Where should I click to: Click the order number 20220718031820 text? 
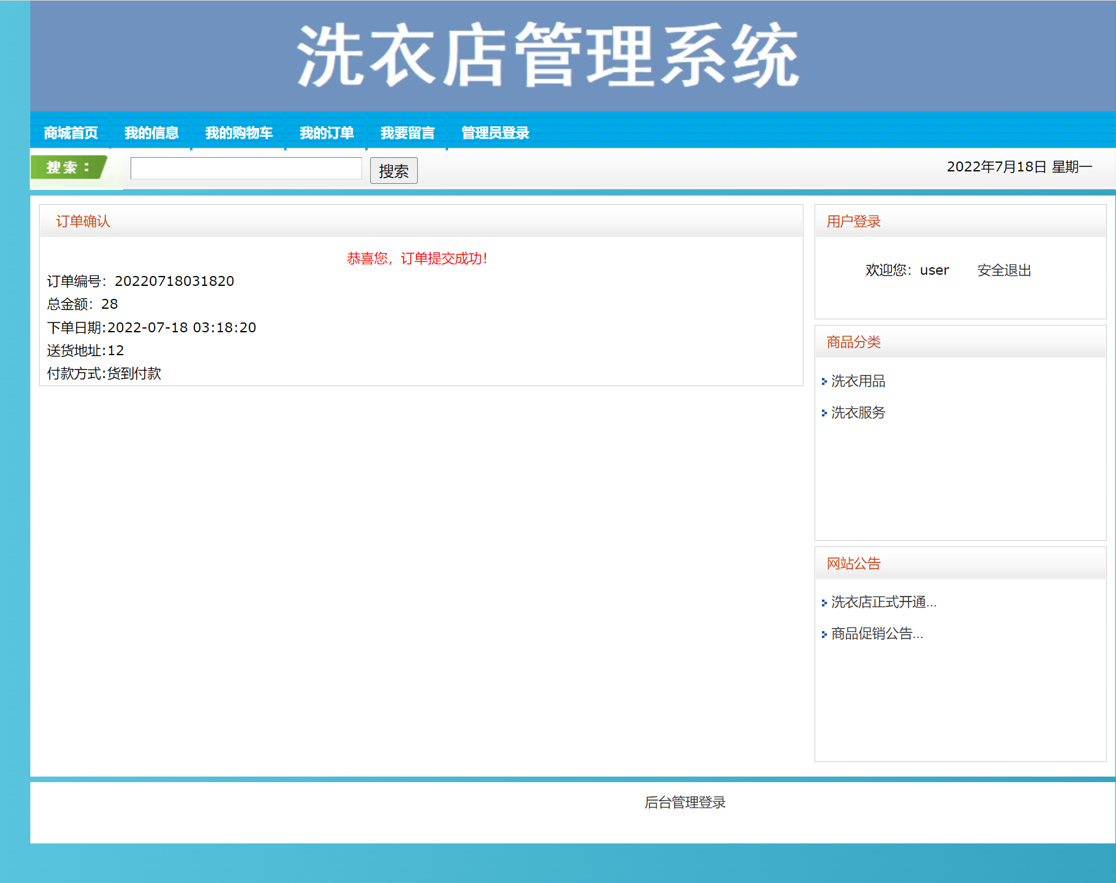[175, 281]
